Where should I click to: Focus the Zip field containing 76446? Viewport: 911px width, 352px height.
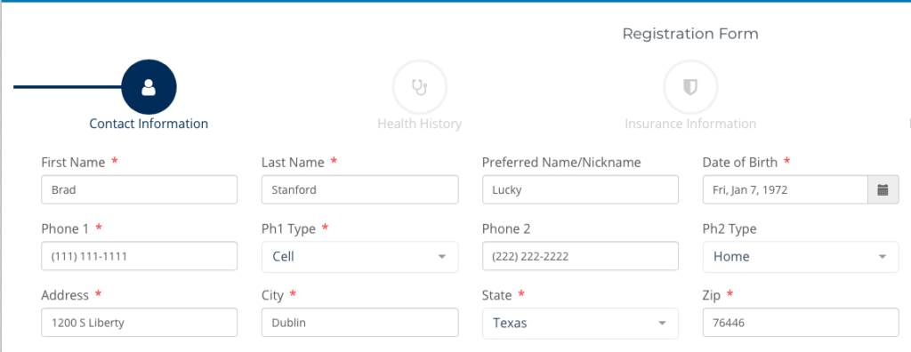(801, 323)
